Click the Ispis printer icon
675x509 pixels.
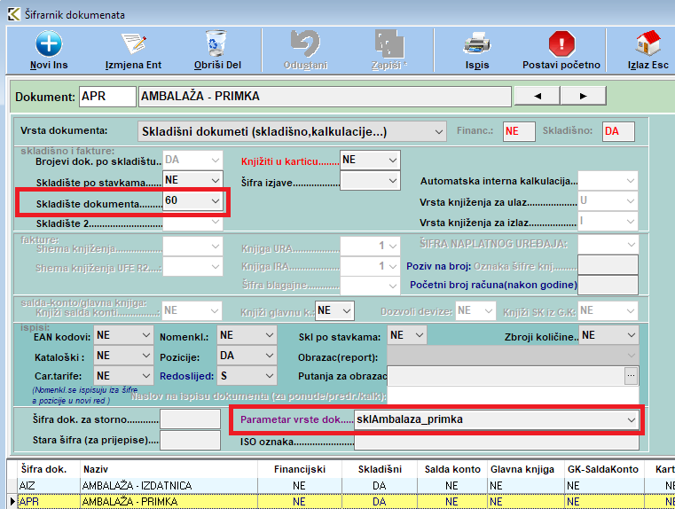[x=477, y=43]
